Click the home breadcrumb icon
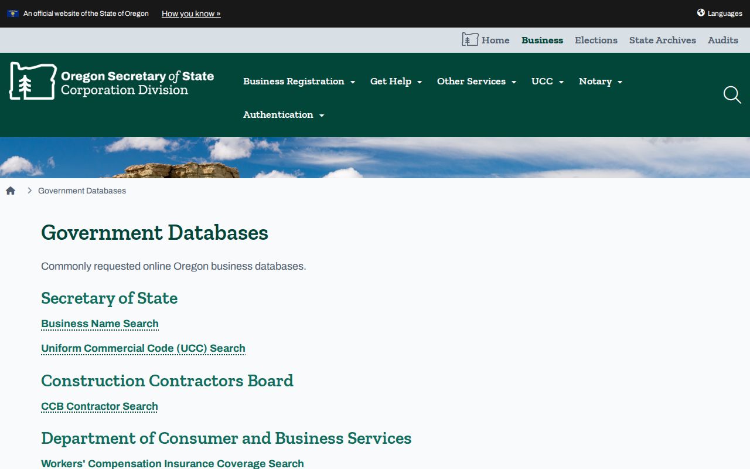750x469 pixels. click(11, 191)
